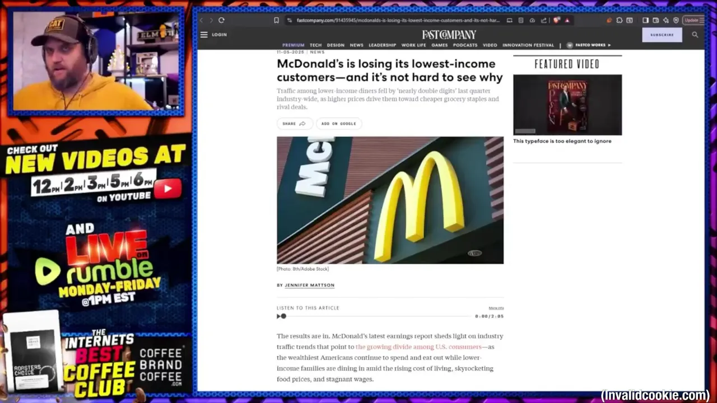Click the coffee bag product image
The width and height of the screenshot is (717, 403).
coord(32,353)
